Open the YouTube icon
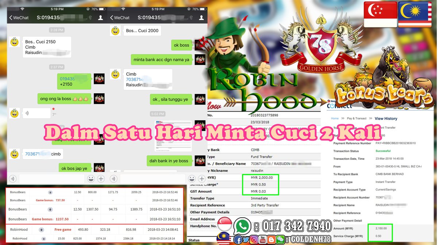 tap(263, 240)
